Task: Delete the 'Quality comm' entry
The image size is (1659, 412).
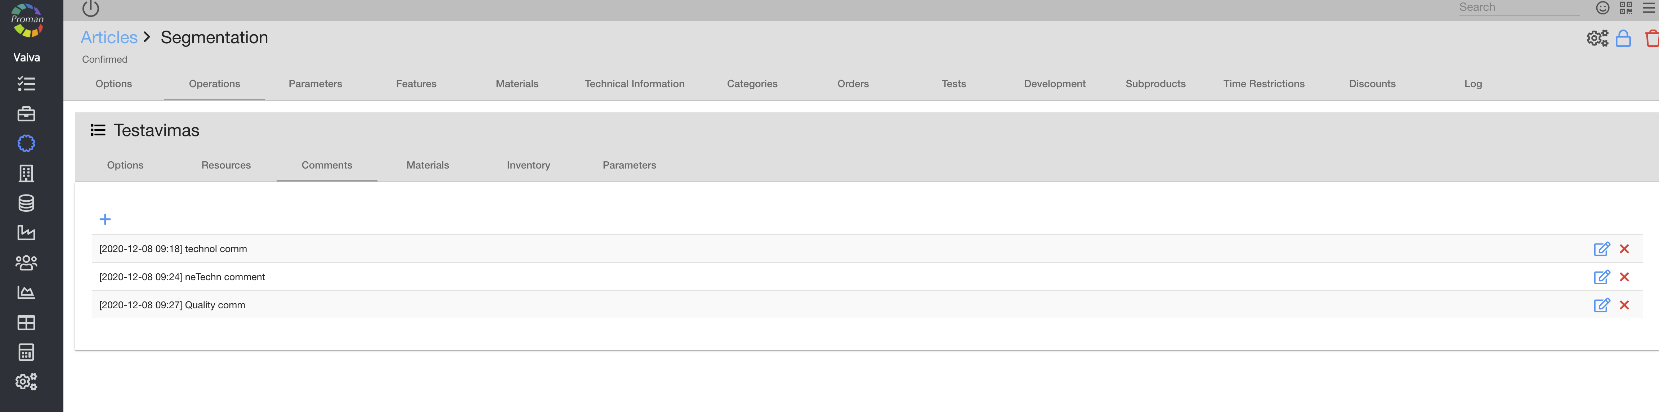Action: click(x=1624, y=305)
